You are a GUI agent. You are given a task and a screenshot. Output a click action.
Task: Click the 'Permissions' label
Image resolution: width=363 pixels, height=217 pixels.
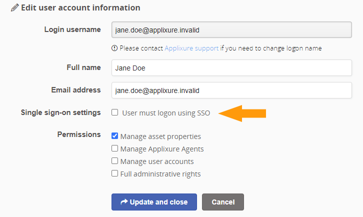click(x=79, y=134)
